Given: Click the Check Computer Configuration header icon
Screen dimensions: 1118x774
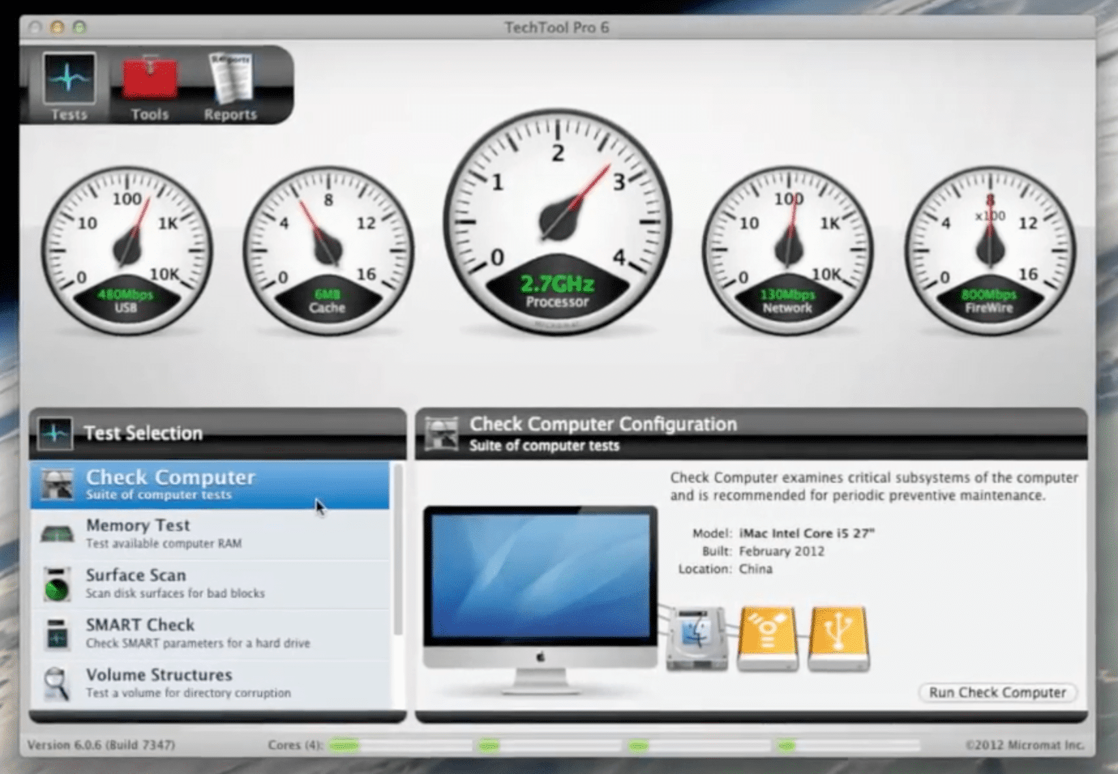Looking at the screenshot, I should [x=442, y=434].
